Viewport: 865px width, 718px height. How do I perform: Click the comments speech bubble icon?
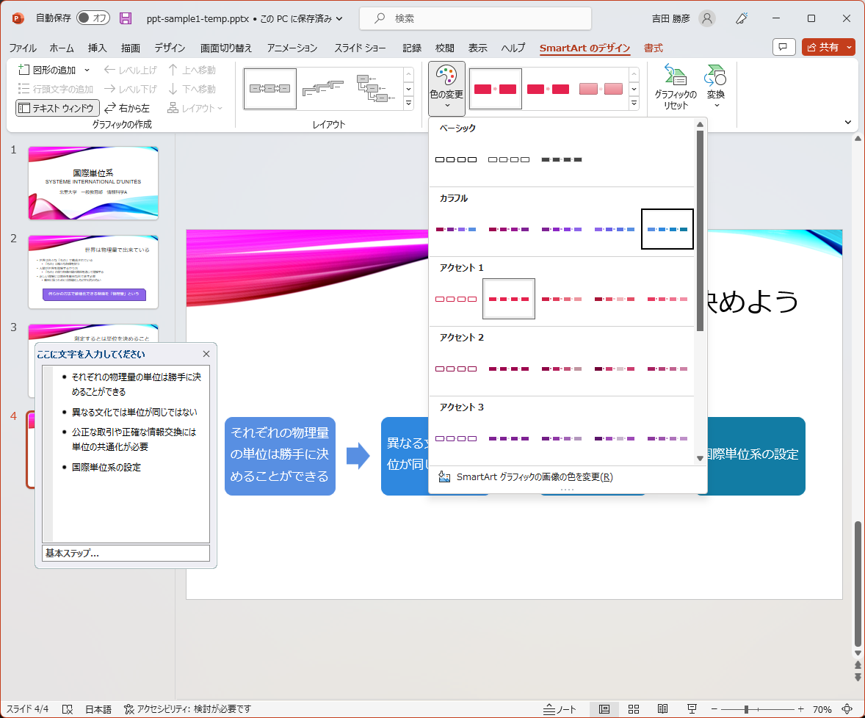pos(784,47)
